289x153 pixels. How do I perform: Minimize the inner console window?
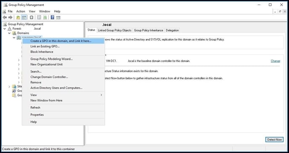275,11
